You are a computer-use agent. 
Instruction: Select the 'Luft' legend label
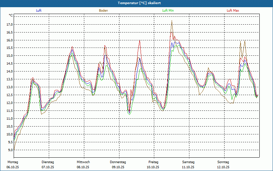click(39, 11)
